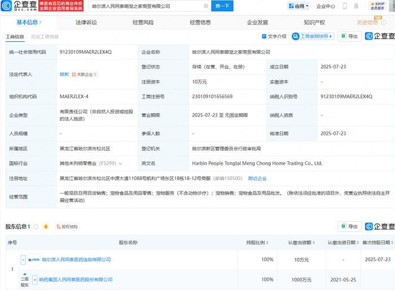Export business info with top 导出 button
The image size is (395, 290).
tap(349, 36)
